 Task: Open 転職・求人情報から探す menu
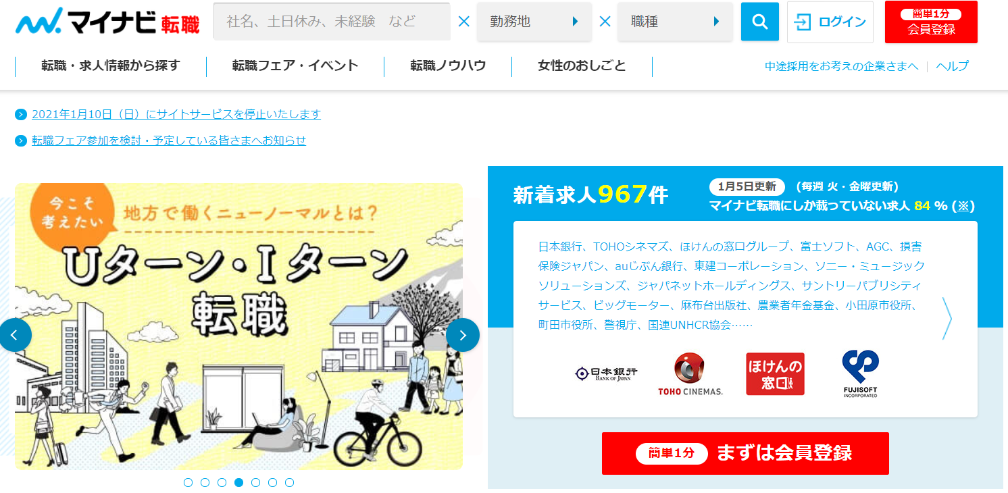111,66
